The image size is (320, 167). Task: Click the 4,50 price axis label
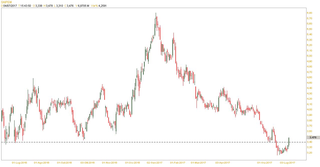(x=309, y=83)
